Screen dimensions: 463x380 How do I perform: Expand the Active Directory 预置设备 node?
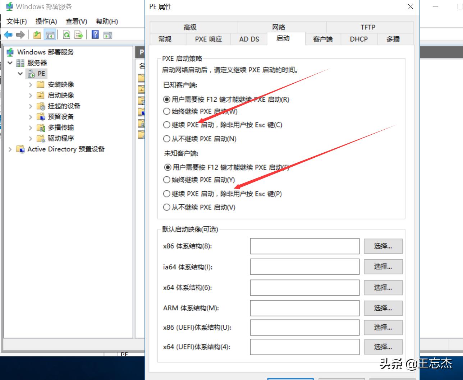(x=10, y=149)
